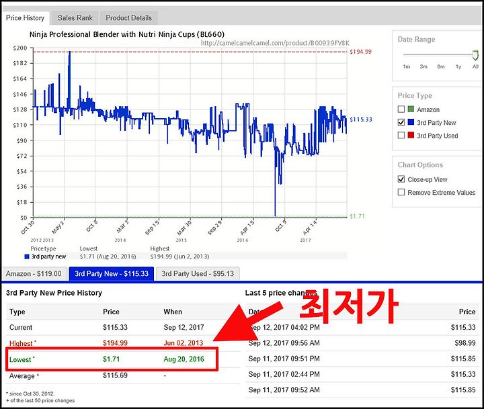Select the Amazon - $119.00 tab

click(x=34, y=273)
